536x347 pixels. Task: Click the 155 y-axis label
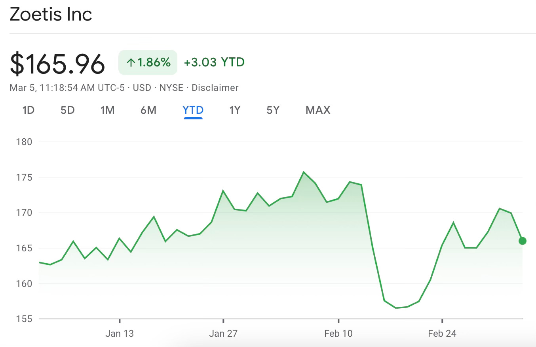tap(24, 319)
